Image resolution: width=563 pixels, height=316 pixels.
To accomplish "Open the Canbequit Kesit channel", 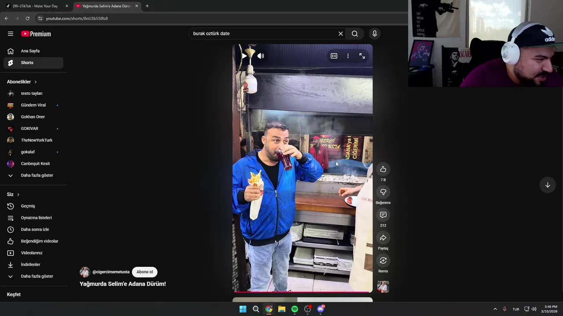I will (x=33, y=164).
